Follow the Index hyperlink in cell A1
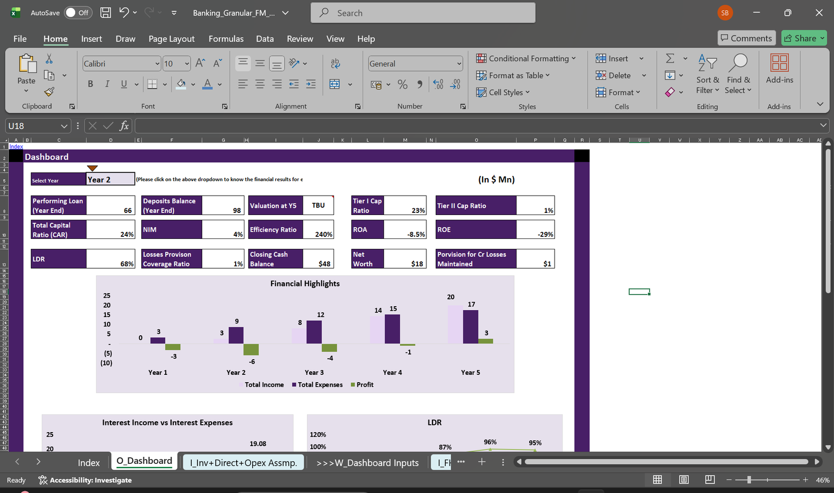The width and height of the screenshot is (834, 493). tap(16, 146)
